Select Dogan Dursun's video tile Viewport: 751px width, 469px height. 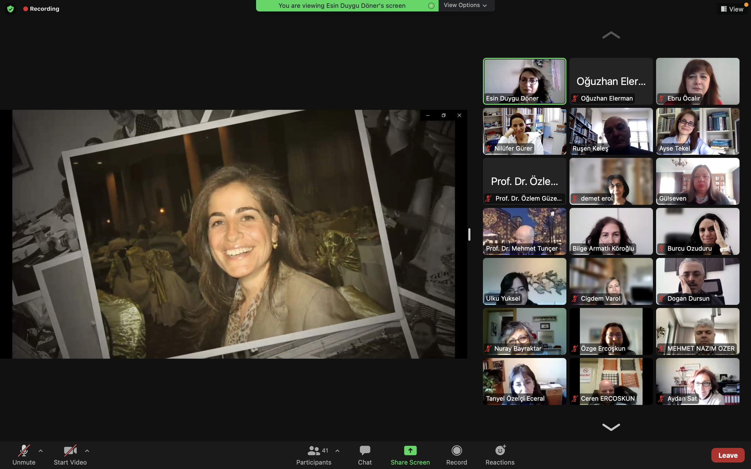point(698,281)
